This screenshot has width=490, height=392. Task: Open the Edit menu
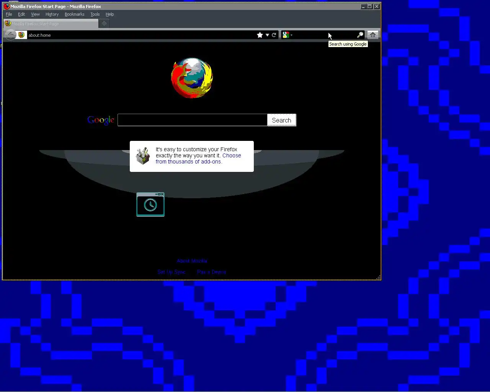pyautogui.click(x=21, y=14)
